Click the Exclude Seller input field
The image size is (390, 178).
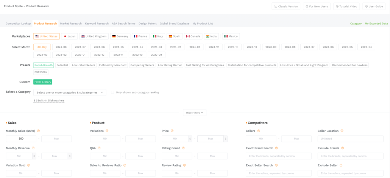coord(351,173)
